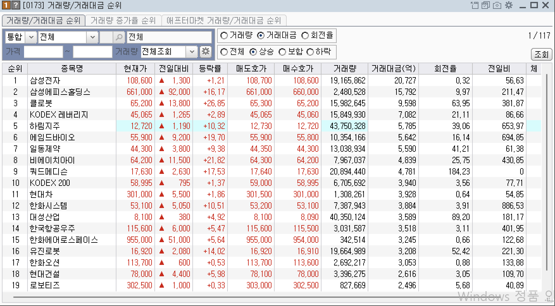The height and width of the screenshot is (306, 555).
Task: Focus the minimum 가격 input field
Action: pyautogui.click(x=43, y=52)
